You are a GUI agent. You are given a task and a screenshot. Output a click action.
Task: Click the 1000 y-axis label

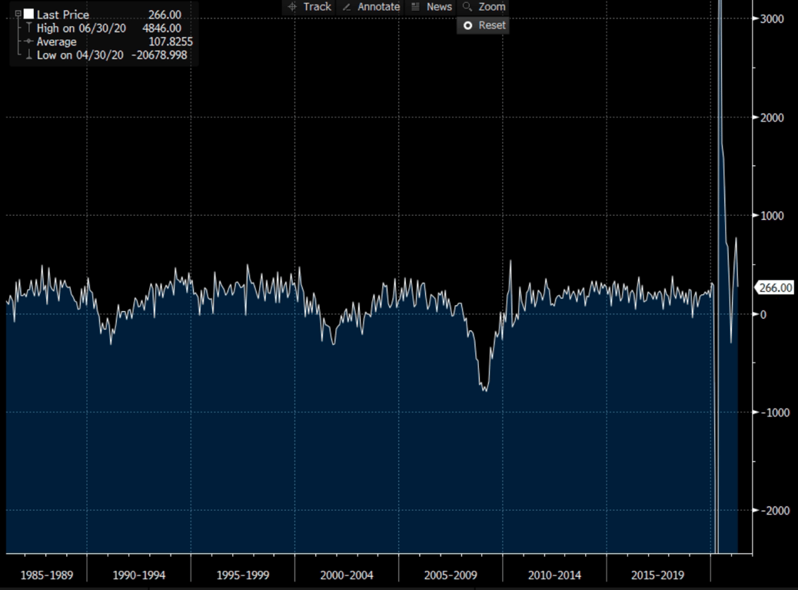click(x=772, y=216)
